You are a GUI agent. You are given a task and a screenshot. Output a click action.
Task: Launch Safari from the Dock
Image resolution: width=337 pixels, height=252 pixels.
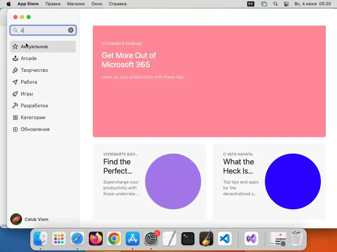[77, 239]
